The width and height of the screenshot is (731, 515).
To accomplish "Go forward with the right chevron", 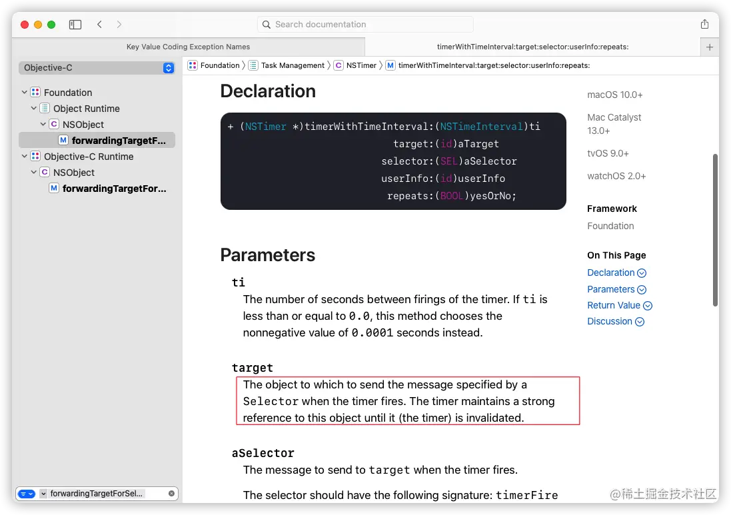I will (119, 24).
